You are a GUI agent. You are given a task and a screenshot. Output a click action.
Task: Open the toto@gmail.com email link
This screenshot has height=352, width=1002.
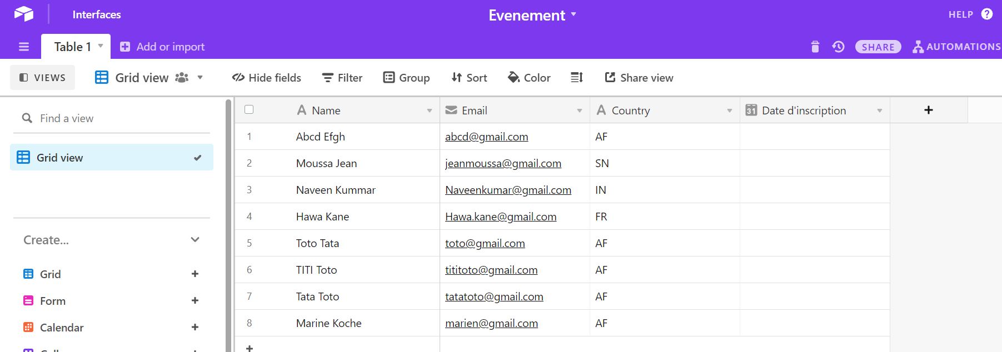(485, 243)
